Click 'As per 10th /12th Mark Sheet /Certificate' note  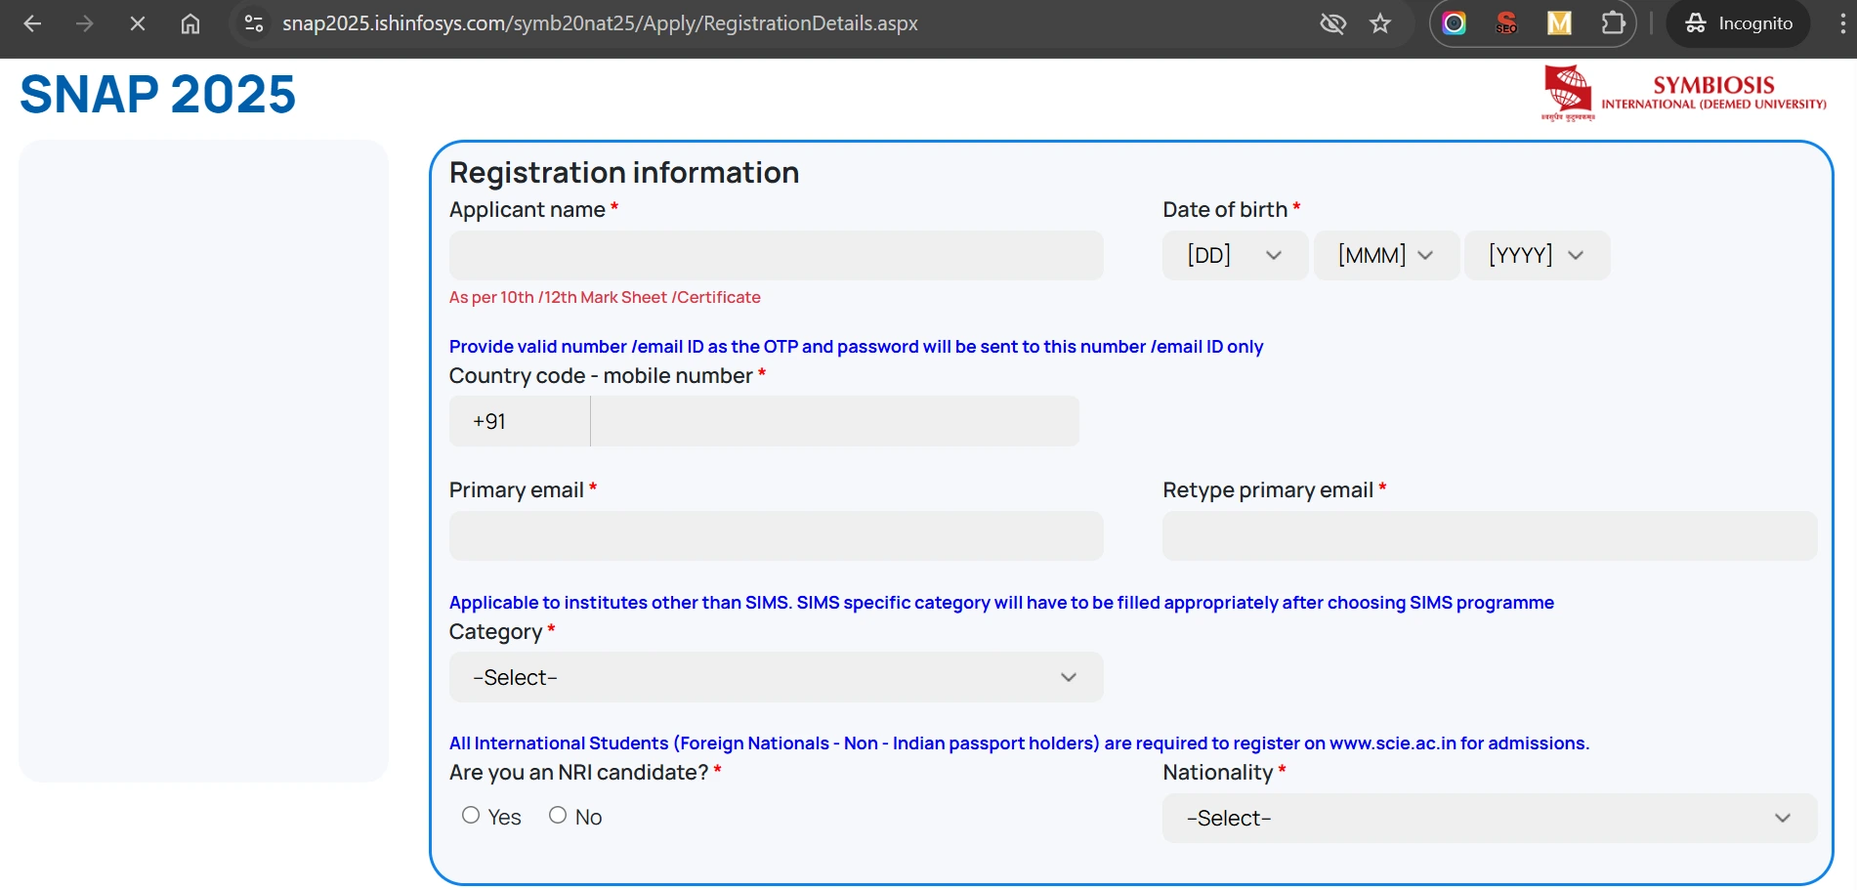[605, 297]
